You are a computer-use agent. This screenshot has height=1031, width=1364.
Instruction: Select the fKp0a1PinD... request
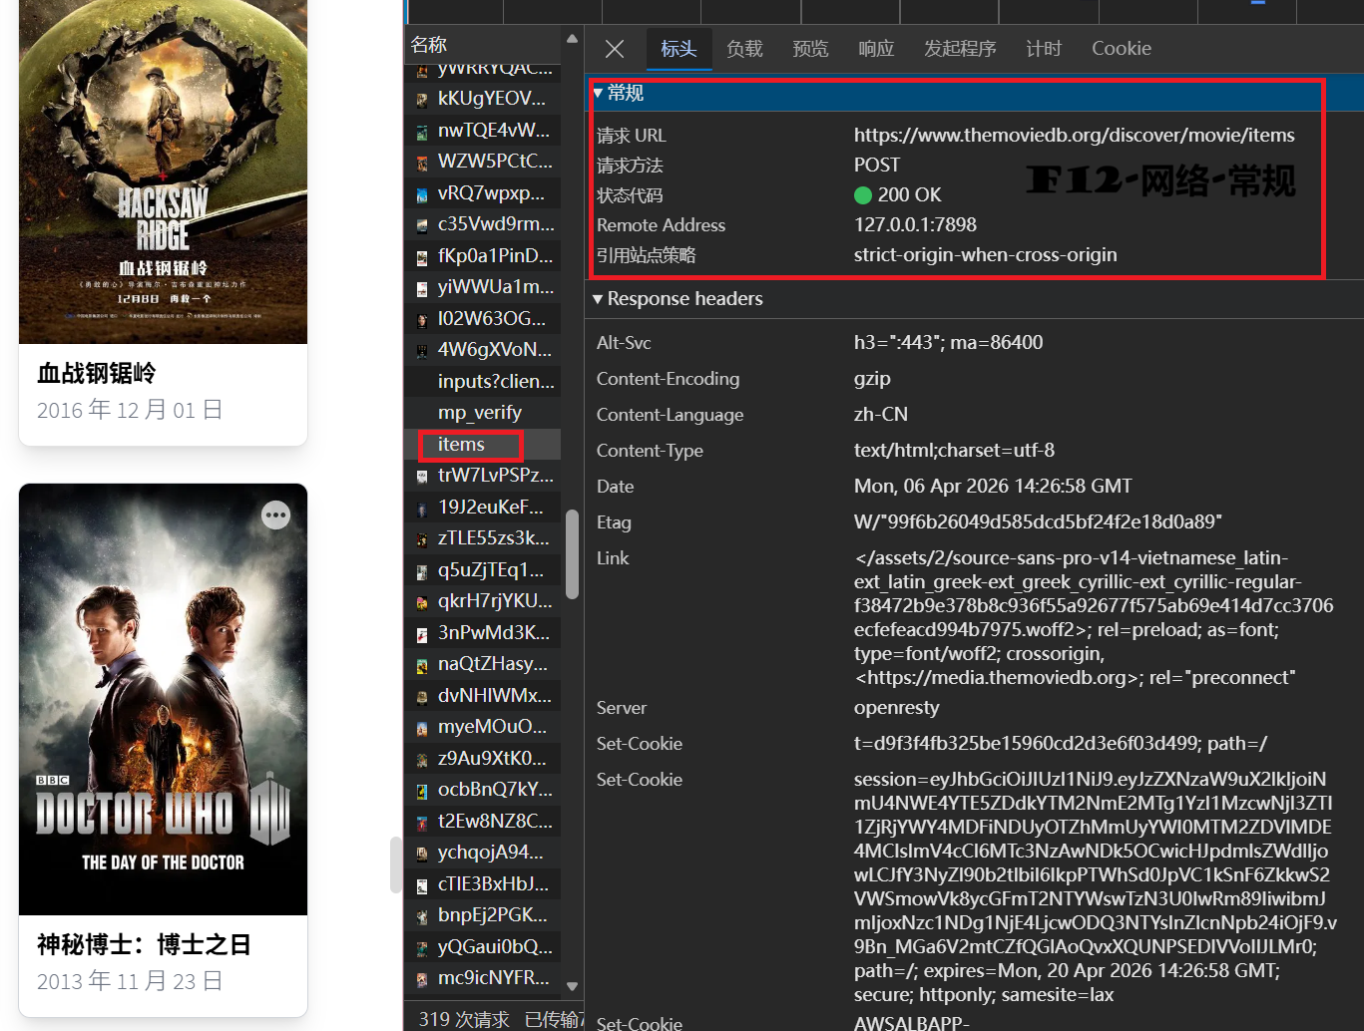click(483, 255)
